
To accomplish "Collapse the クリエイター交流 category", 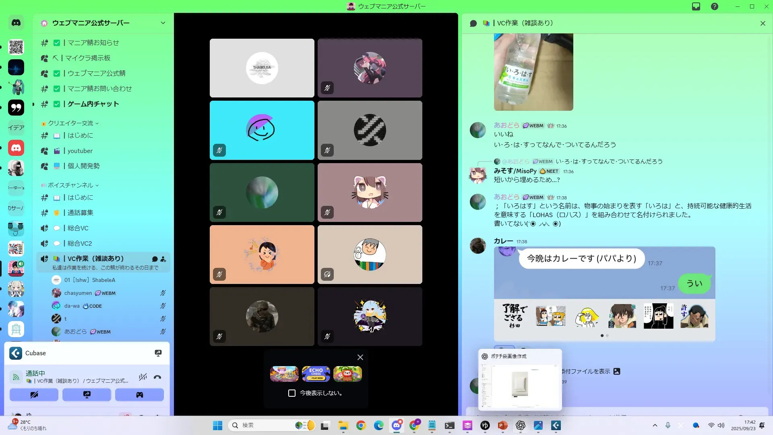I will [70, 123].
